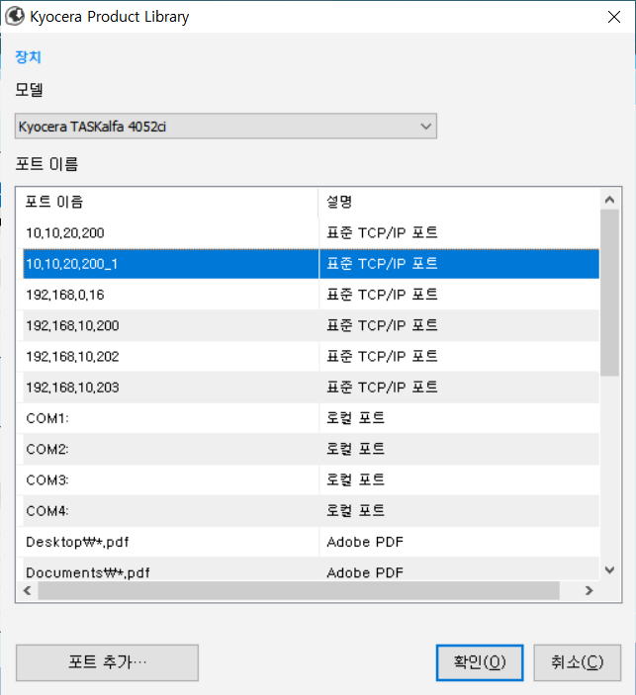The image size is (636, 695).
Task: Select the Desktop\*.pdf Adobe PDF port
Action: pyautogui.click(x=311, y=542)
